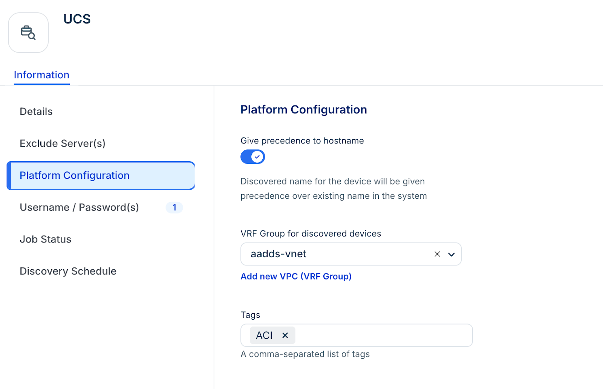Open the Discovery Schedule section
The width and height of the screenshot is (603, 389).
68,272
